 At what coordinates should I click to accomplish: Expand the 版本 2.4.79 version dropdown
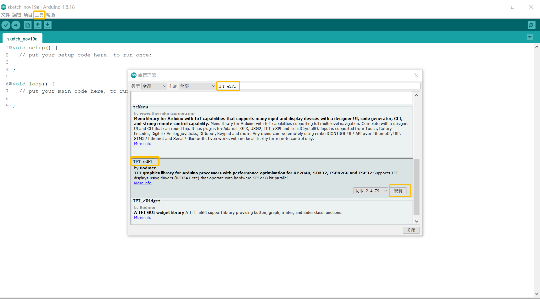tap(371, 191)
